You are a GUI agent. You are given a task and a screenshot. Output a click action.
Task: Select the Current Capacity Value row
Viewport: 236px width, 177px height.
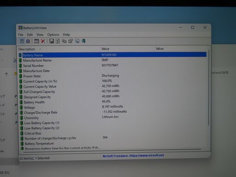(x=113, y=86)
